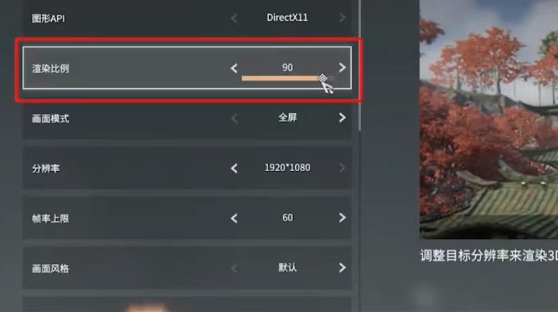Image resolution: width=558 pixels, height=312 pixels.
Task: Click the 画面风格 label
Action: pos(51,269)
